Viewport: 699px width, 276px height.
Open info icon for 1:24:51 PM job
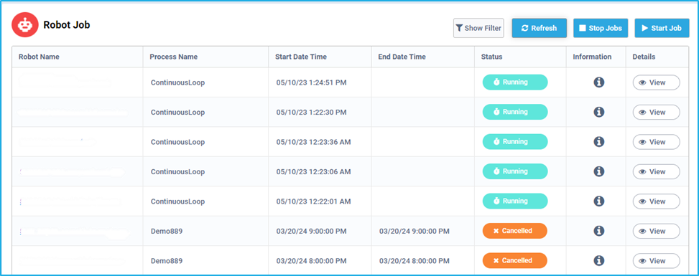[598, 82]
